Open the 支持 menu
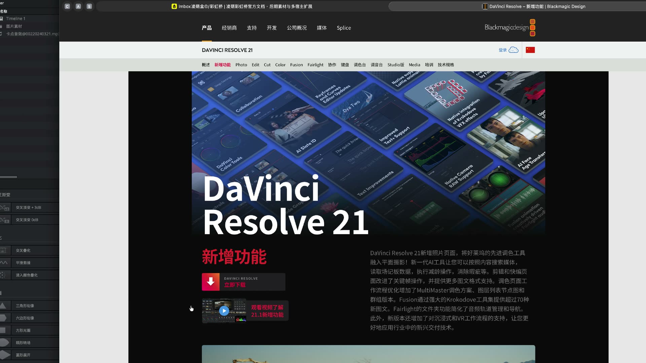Image resolution: width=646 pixels, height=363 pixels. pyautogui.click(x=252, y=28)
